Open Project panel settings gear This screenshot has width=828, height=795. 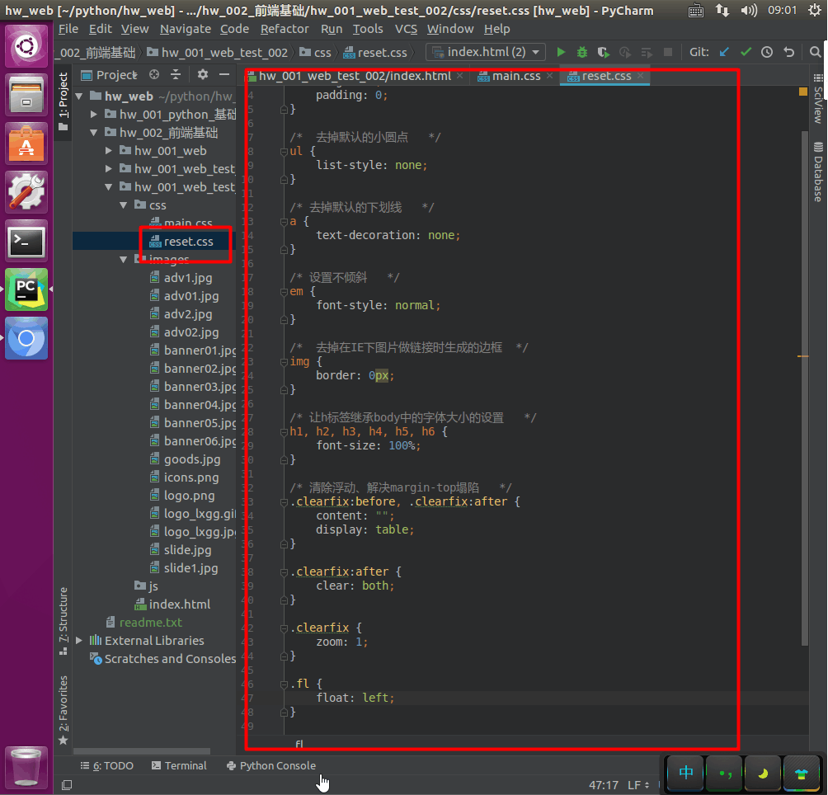[x=203, y=75]
